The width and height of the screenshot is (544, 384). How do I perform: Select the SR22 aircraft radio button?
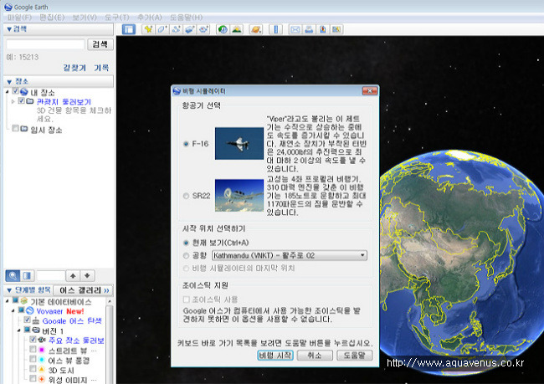pyautogui.click(x=186, y=196)
